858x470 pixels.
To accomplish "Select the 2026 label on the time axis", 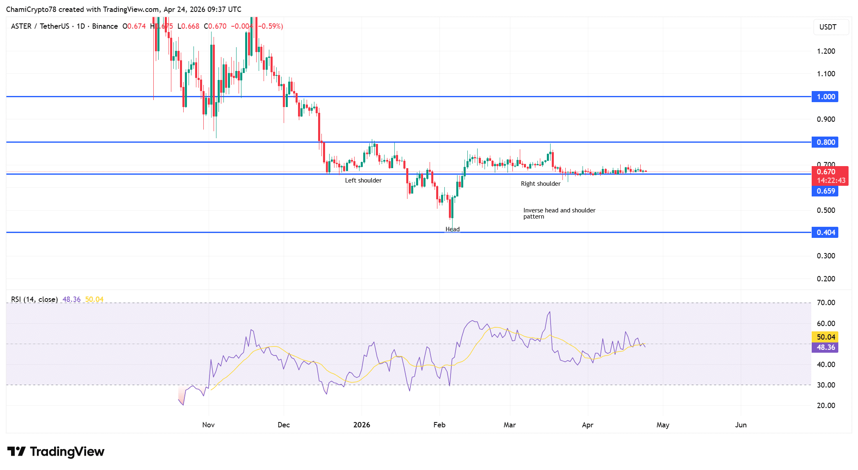I will click(361, 425).
